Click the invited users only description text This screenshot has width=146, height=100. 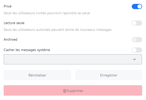47,13
